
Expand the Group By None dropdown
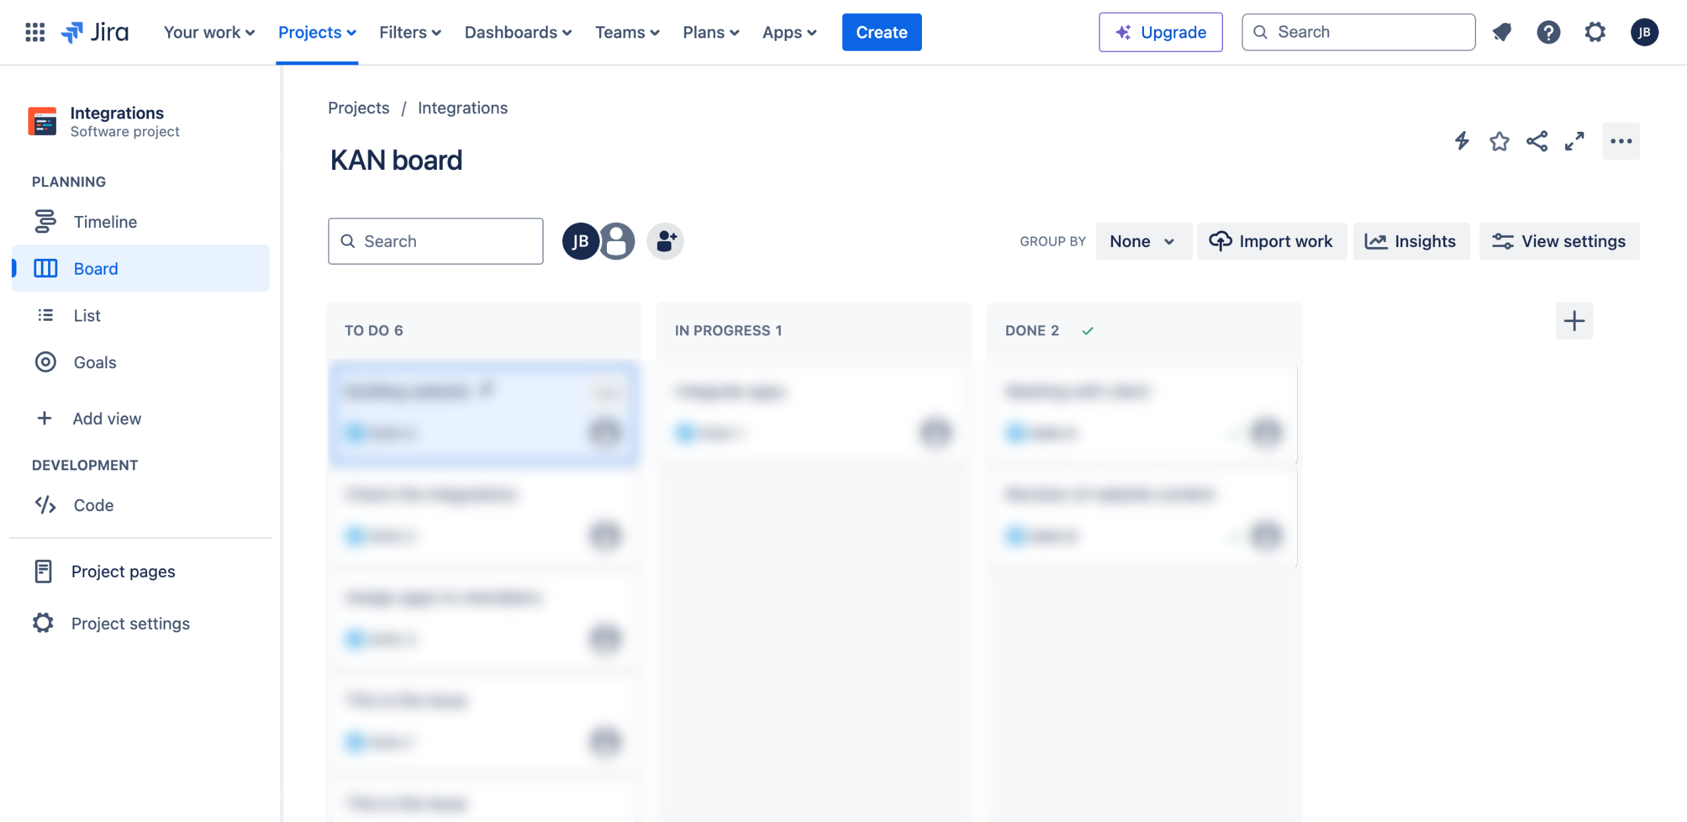click(x=1143, y=241)
